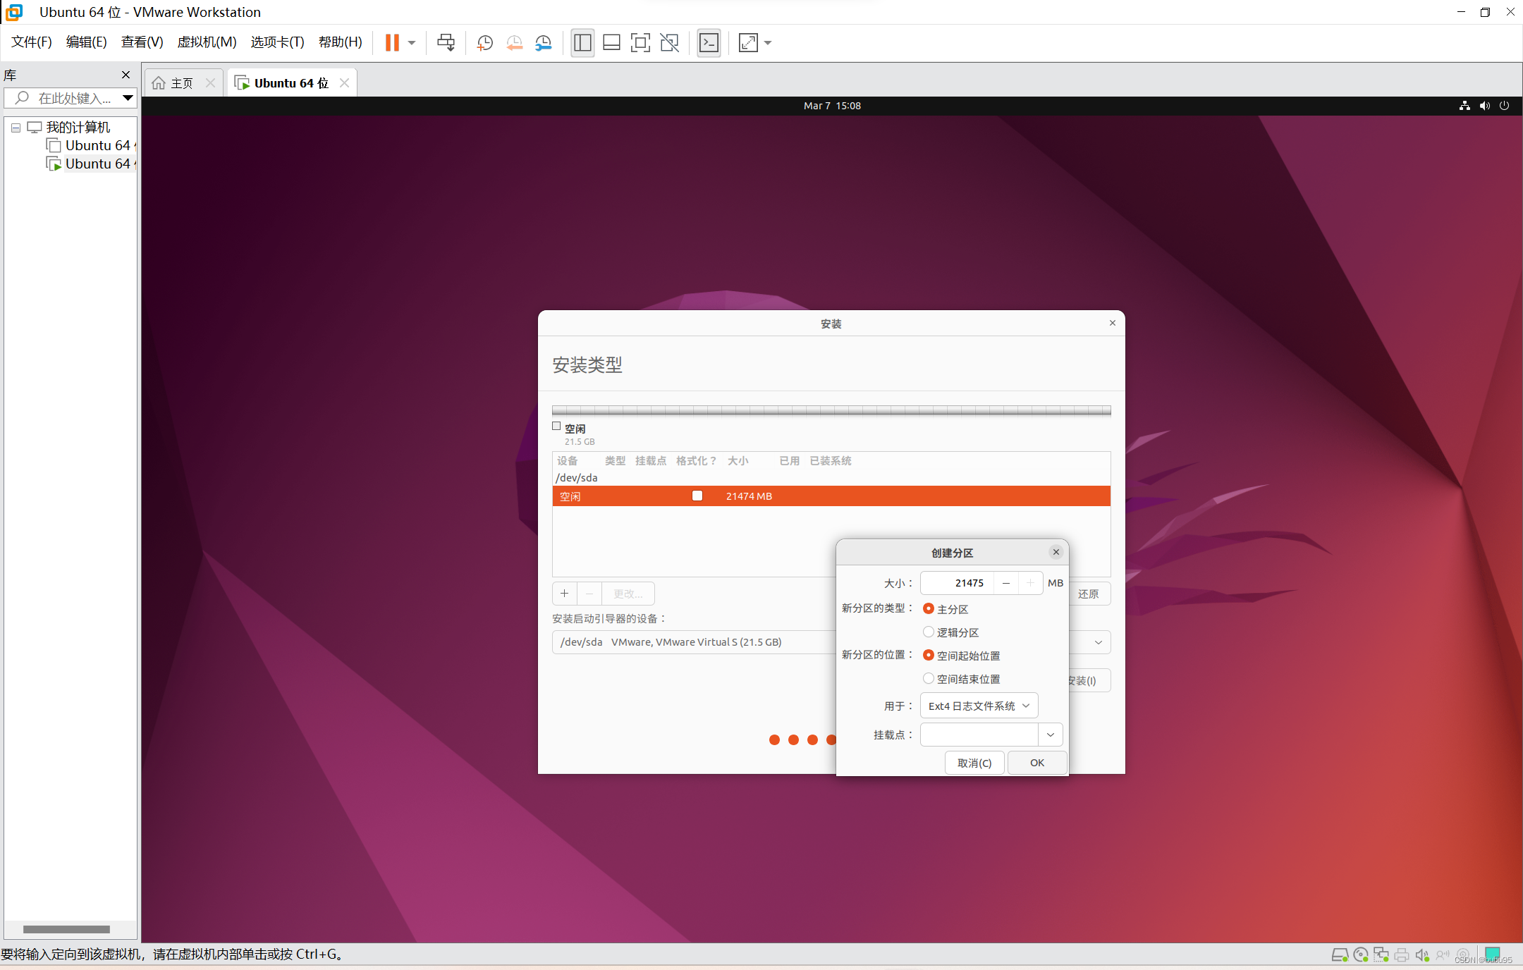This screenshot has height=970, width=1523.
Task: Select 空间结束位置 radio option
Action: [929, 678]
